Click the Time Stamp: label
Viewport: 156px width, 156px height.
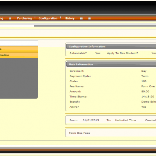click(x=78, y=97)
